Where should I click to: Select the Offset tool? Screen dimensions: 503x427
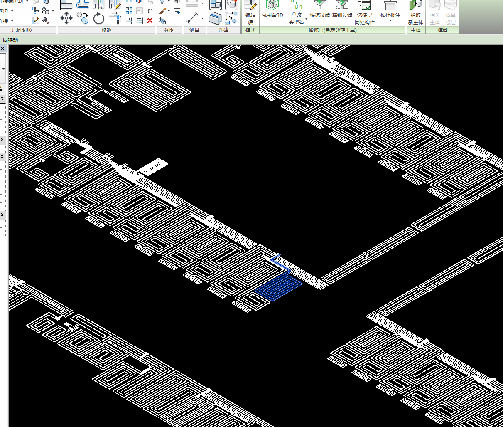click(x=82, y=4)
